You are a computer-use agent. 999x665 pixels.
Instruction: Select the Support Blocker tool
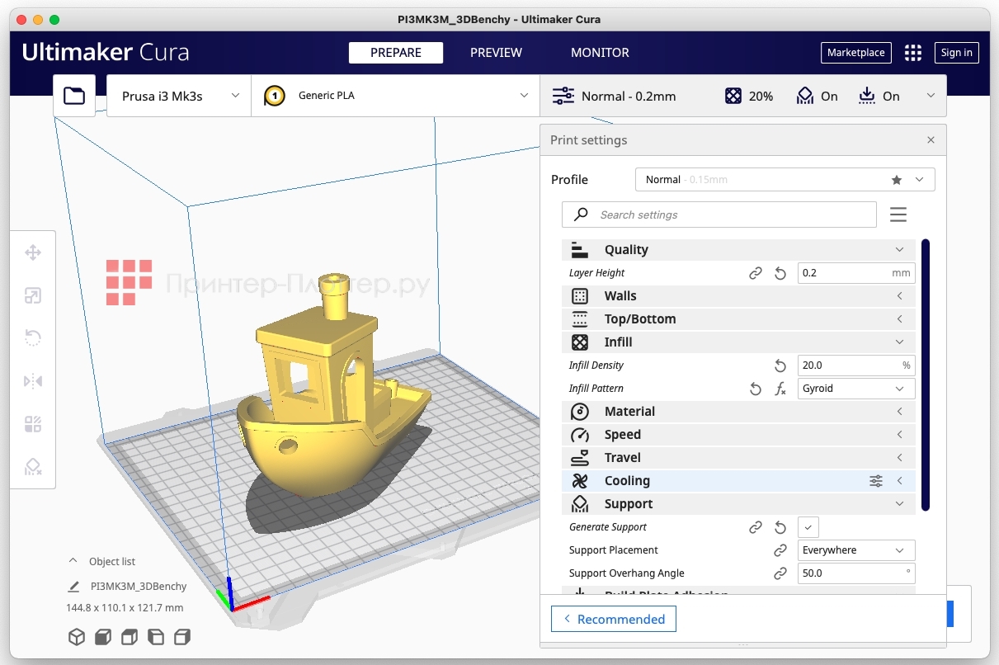[x=33, y=466]
